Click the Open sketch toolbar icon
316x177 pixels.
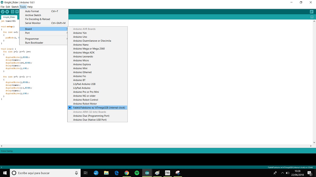click(17, 12)
